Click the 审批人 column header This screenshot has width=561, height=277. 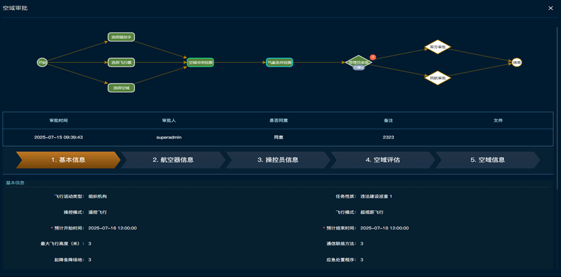pos(169,120)
